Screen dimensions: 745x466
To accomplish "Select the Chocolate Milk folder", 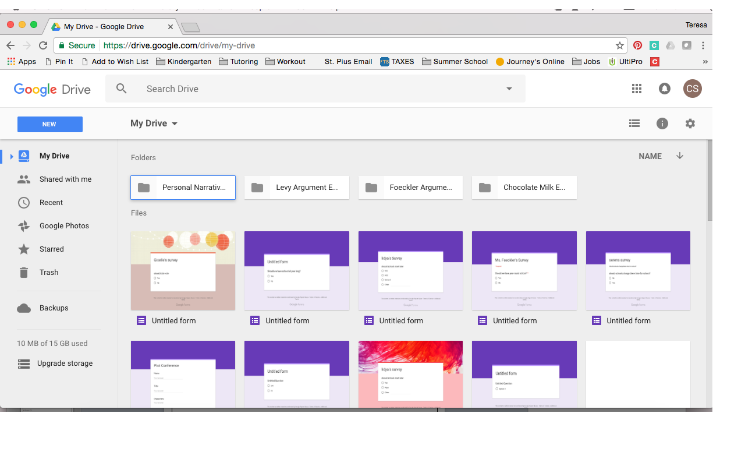I will tap(524, 188).
